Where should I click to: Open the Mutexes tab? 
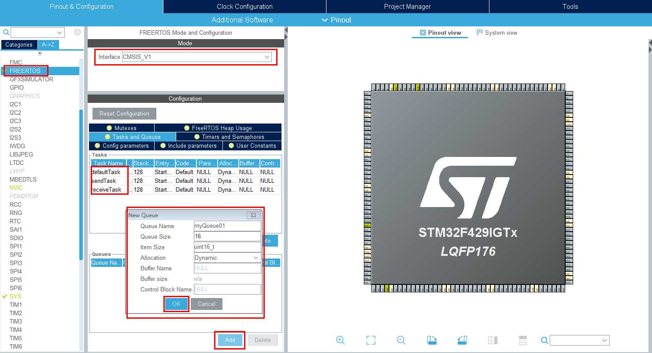click(122, 128)
